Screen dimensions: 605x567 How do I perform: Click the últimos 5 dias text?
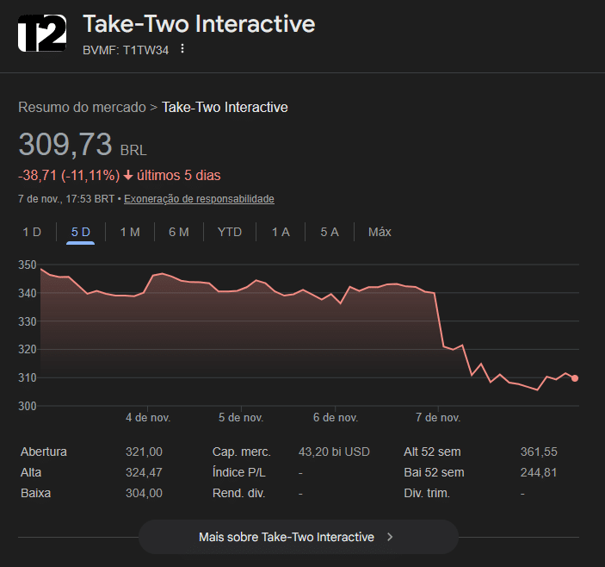pyautogui.click(x=179, y=175)
